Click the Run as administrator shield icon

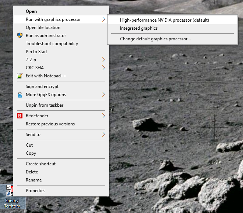(20, 36)
